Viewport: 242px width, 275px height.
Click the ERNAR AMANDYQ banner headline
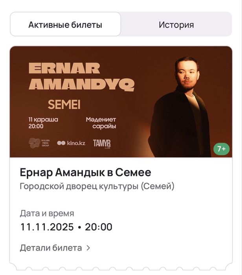[81, 76]
